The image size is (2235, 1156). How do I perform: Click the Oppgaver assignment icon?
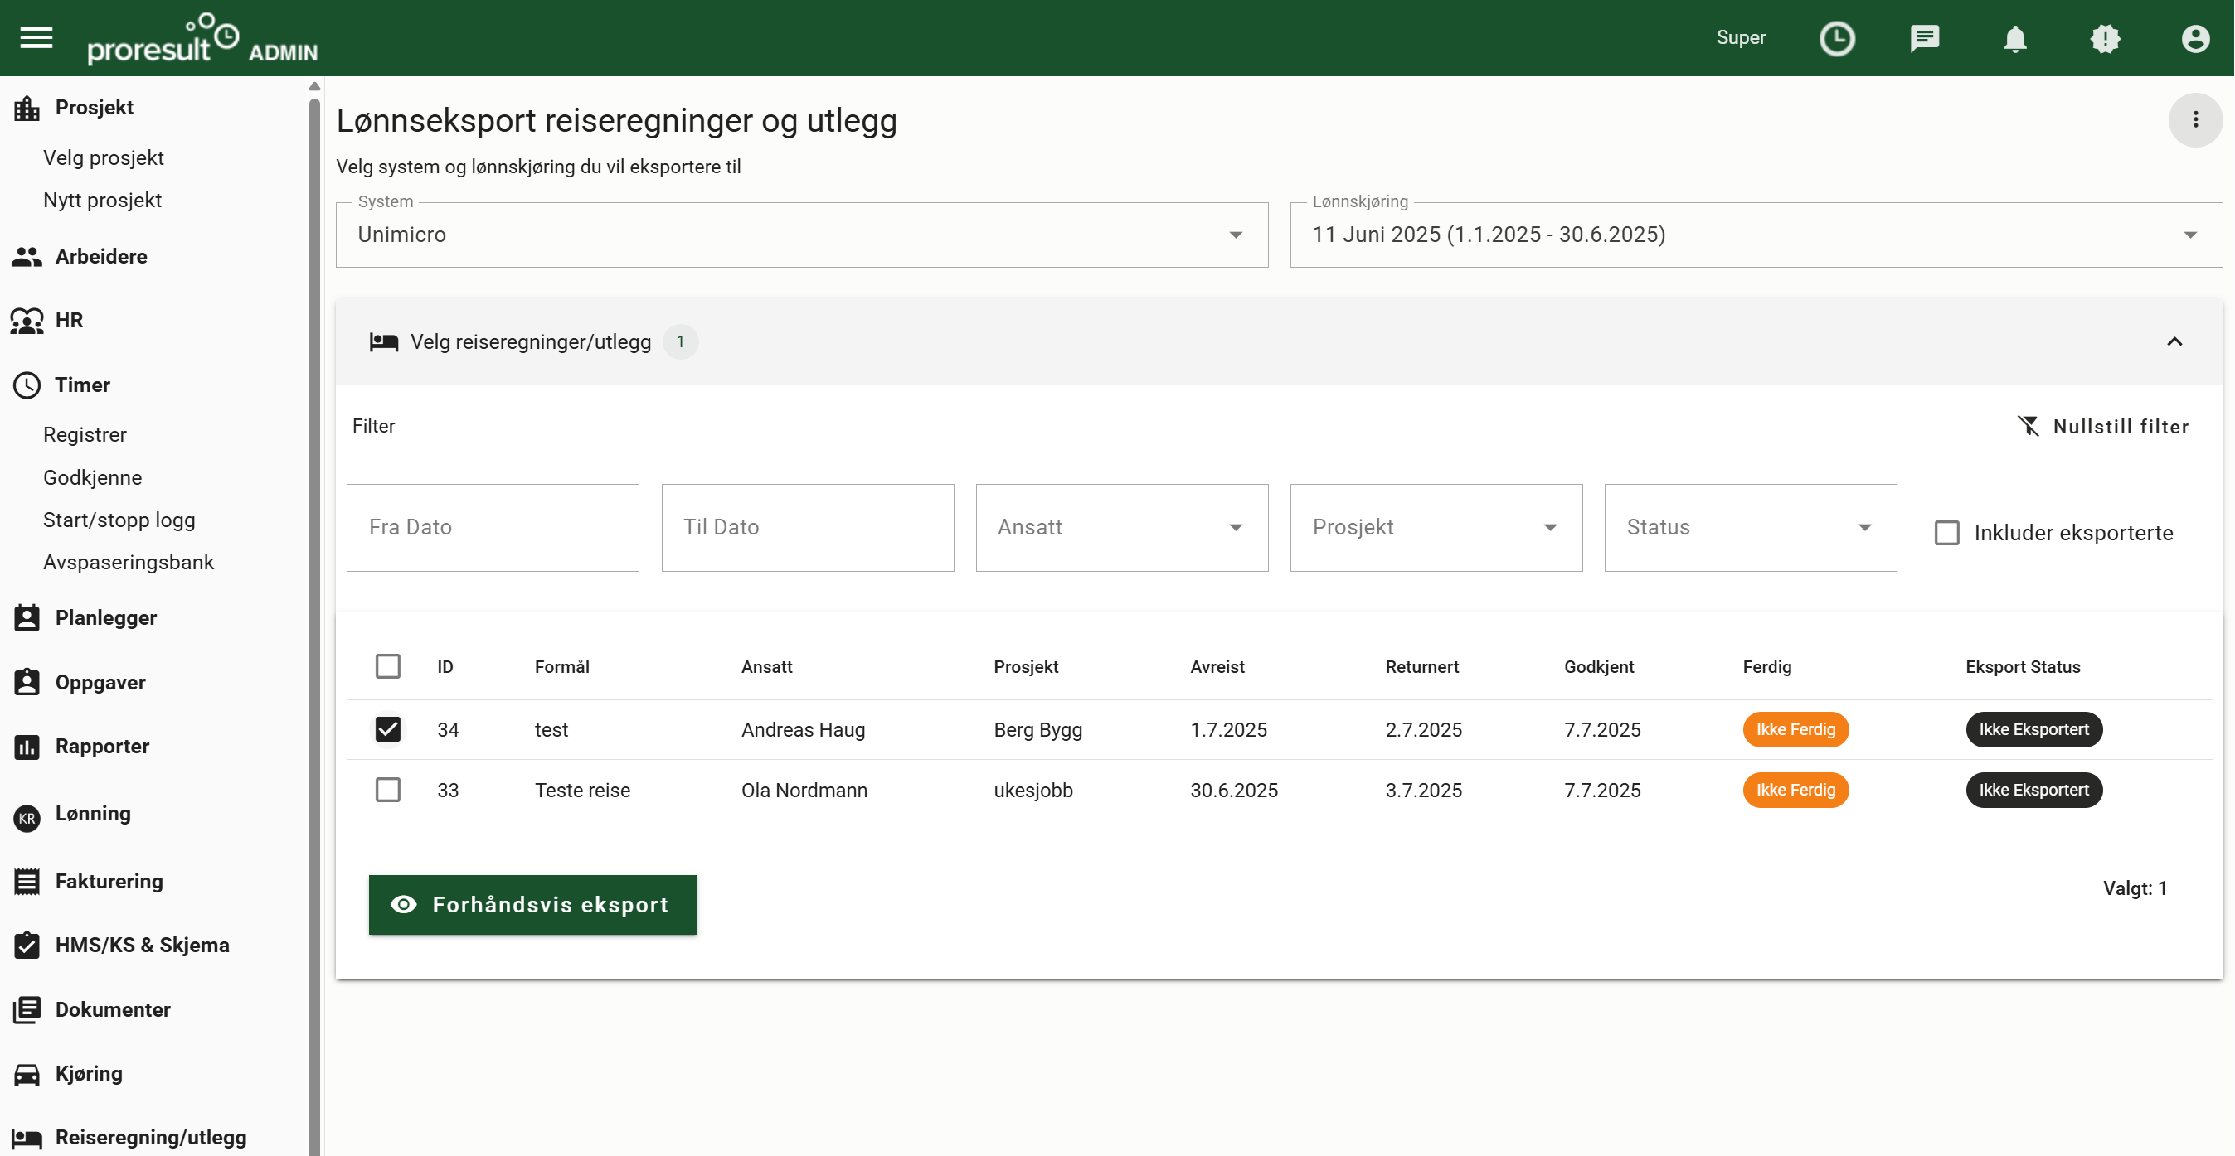[x=27, y=683]
